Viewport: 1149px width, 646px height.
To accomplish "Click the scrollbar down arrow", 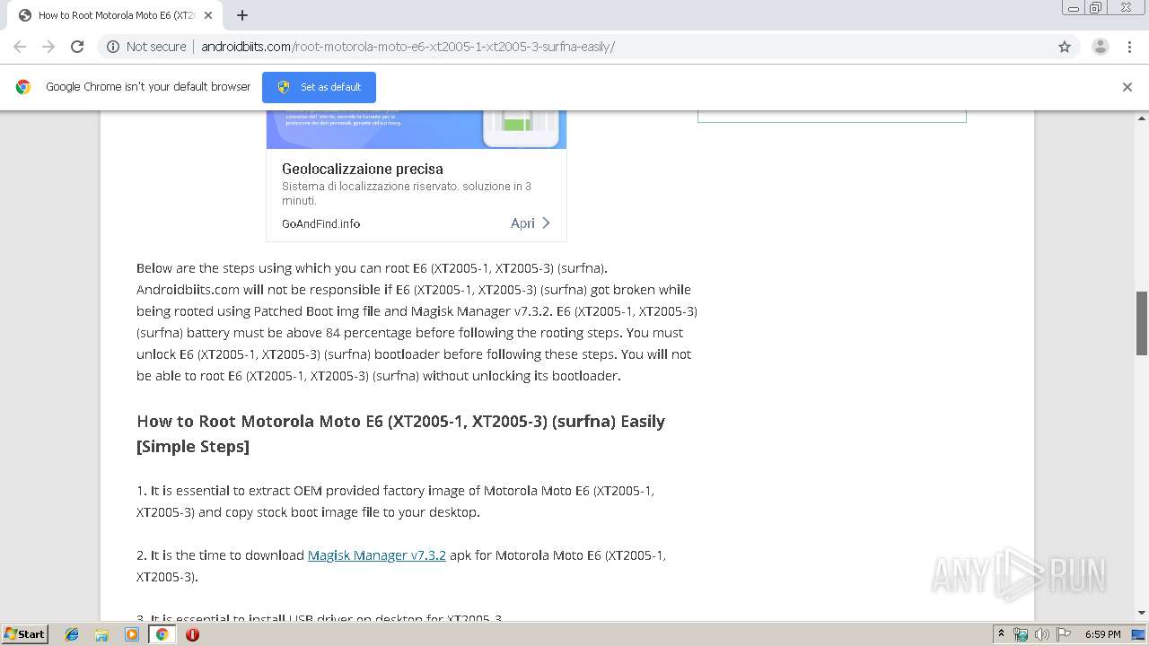I will pyautogui.click(x=1142, y=613).
